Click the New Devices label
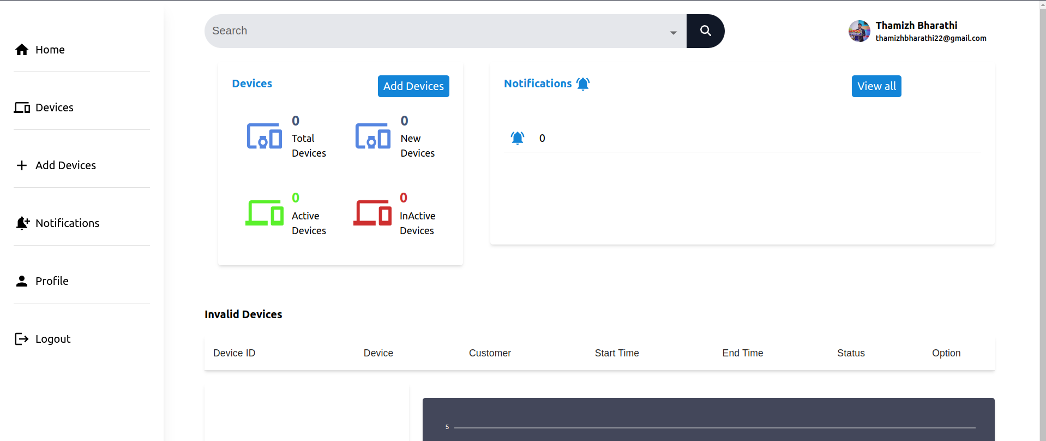Image resolution: width=1046 pixels, height=441 pixels. 418,146
